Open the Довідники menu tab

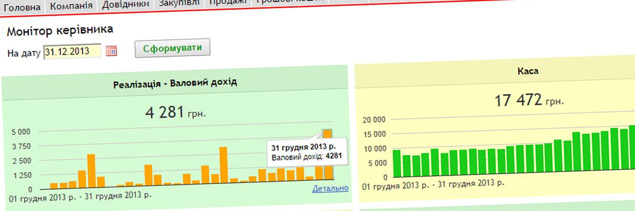coord(125,4)
